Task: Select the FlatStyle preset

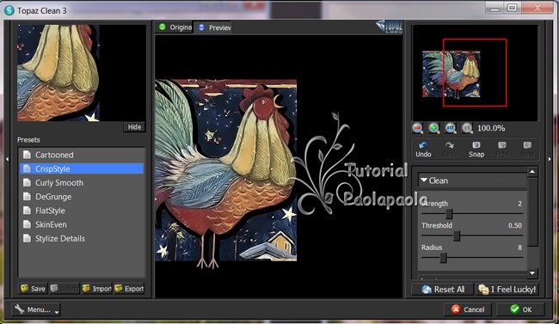Action: [x=82, y=211]
